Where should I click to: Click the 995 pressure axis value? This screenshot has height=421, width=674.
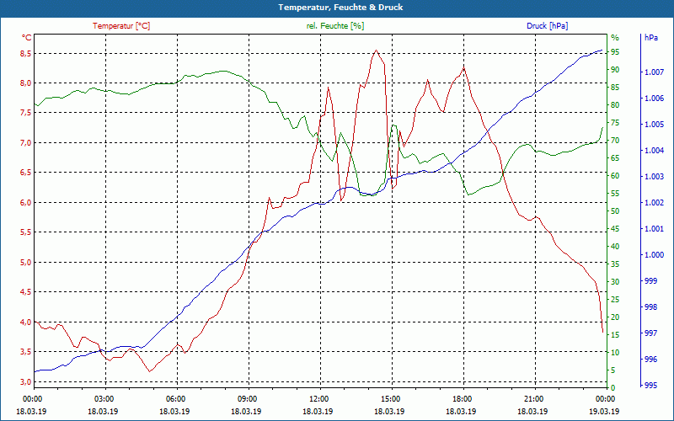pyautogui.click(x=651, y=386)
